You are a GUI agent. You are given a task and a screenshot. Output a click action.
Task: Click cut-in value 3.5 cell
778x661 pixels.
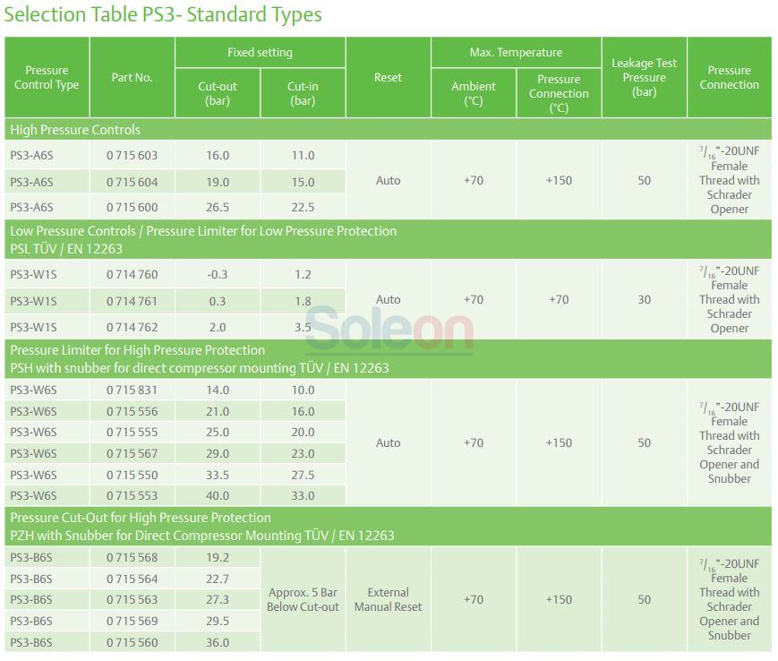(303, 327)
